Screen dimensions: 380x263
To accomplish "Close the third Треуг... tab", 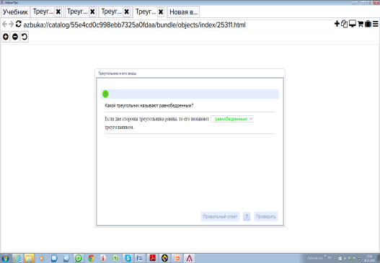I will pos(126,12).
